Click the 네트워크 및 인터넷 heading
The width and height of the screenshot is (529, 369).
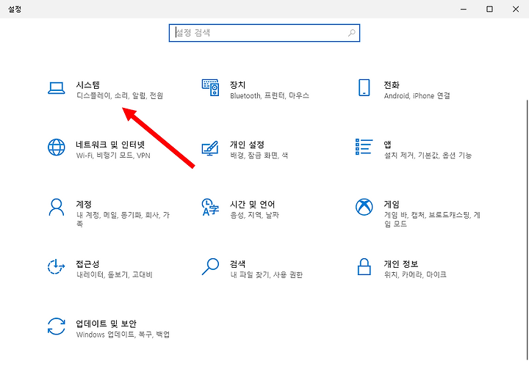point(110,145)
